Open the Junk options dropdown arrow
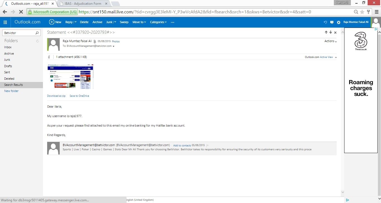The image size is (381, 203). [115, 22]
